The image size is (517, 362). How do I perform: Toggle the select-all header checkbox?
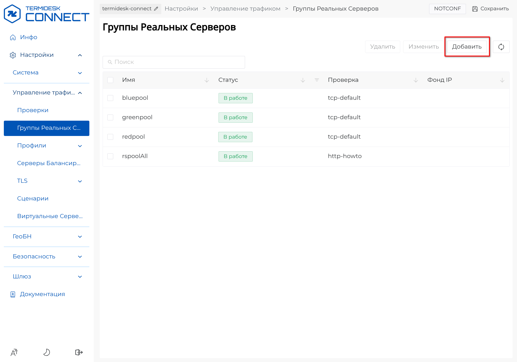tap(110, 80)
